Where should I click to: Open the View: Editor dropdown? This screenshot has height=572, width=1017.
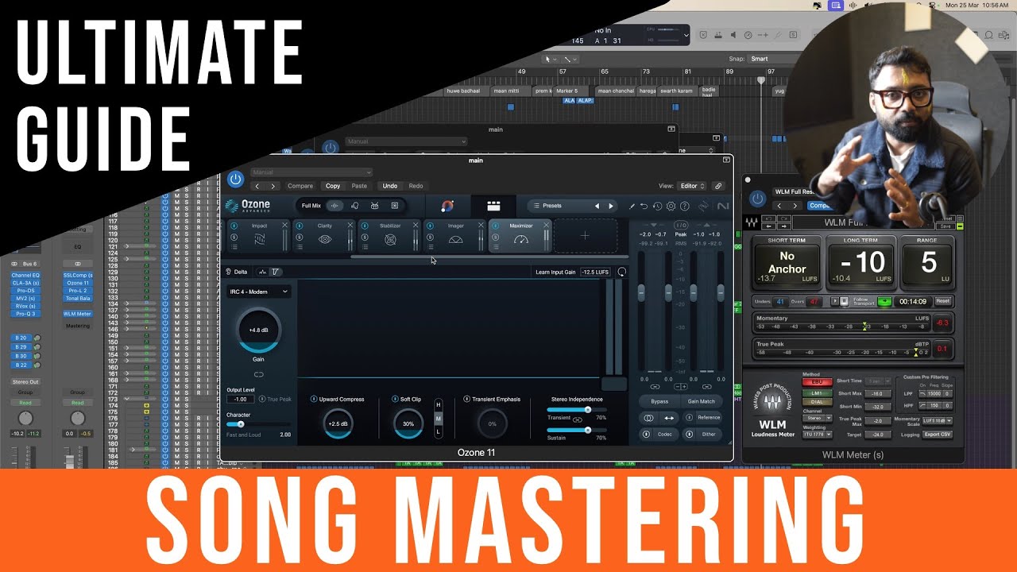coord(691,186)
